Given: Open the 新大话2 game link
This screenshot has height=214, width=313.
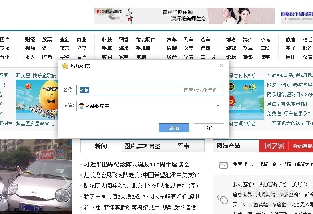Looking at the screenshot, I should 299,185.
